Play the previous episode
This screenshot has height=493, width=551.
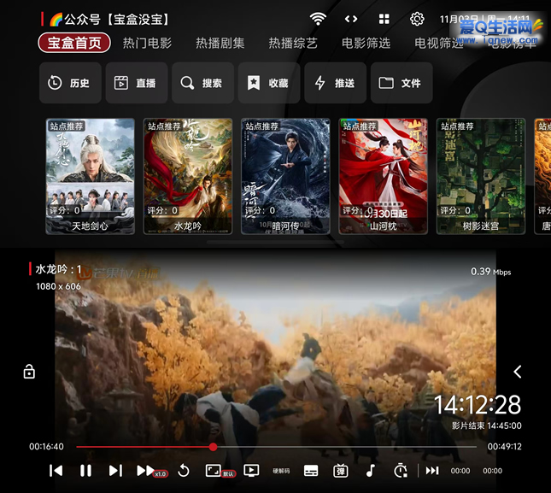[56, 471]
